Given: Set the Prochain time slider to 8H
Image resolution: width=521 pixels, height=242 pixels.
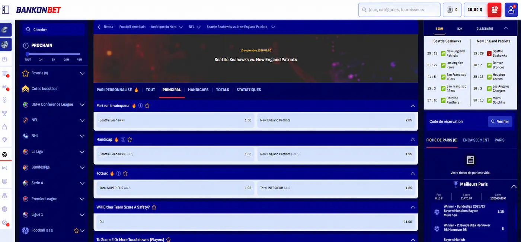Looking at the screenshot, I should [54, 60].
